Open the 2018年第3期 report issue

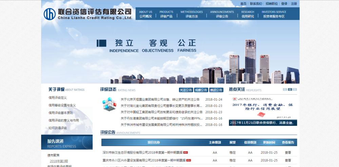pyautogui.click(x=59, y=161)
